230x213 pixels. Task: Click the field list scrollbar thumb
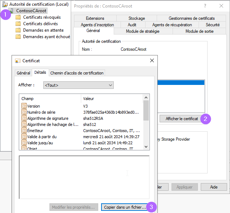[x=146, y=110]
